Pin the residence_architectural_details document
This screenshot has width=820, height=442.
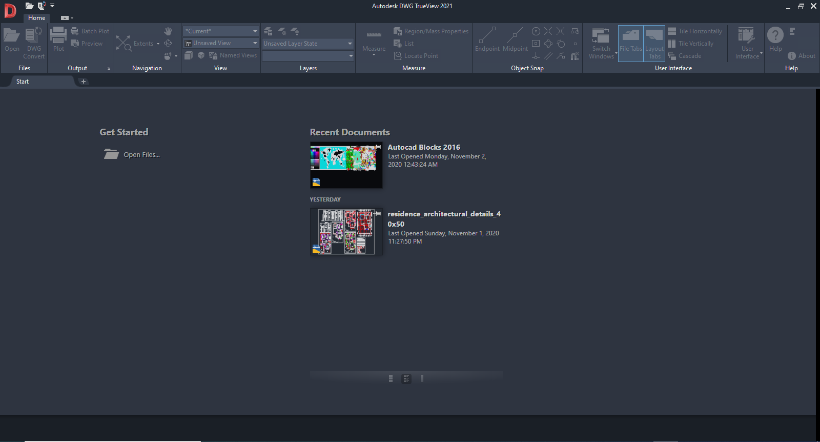pos(378,213)
